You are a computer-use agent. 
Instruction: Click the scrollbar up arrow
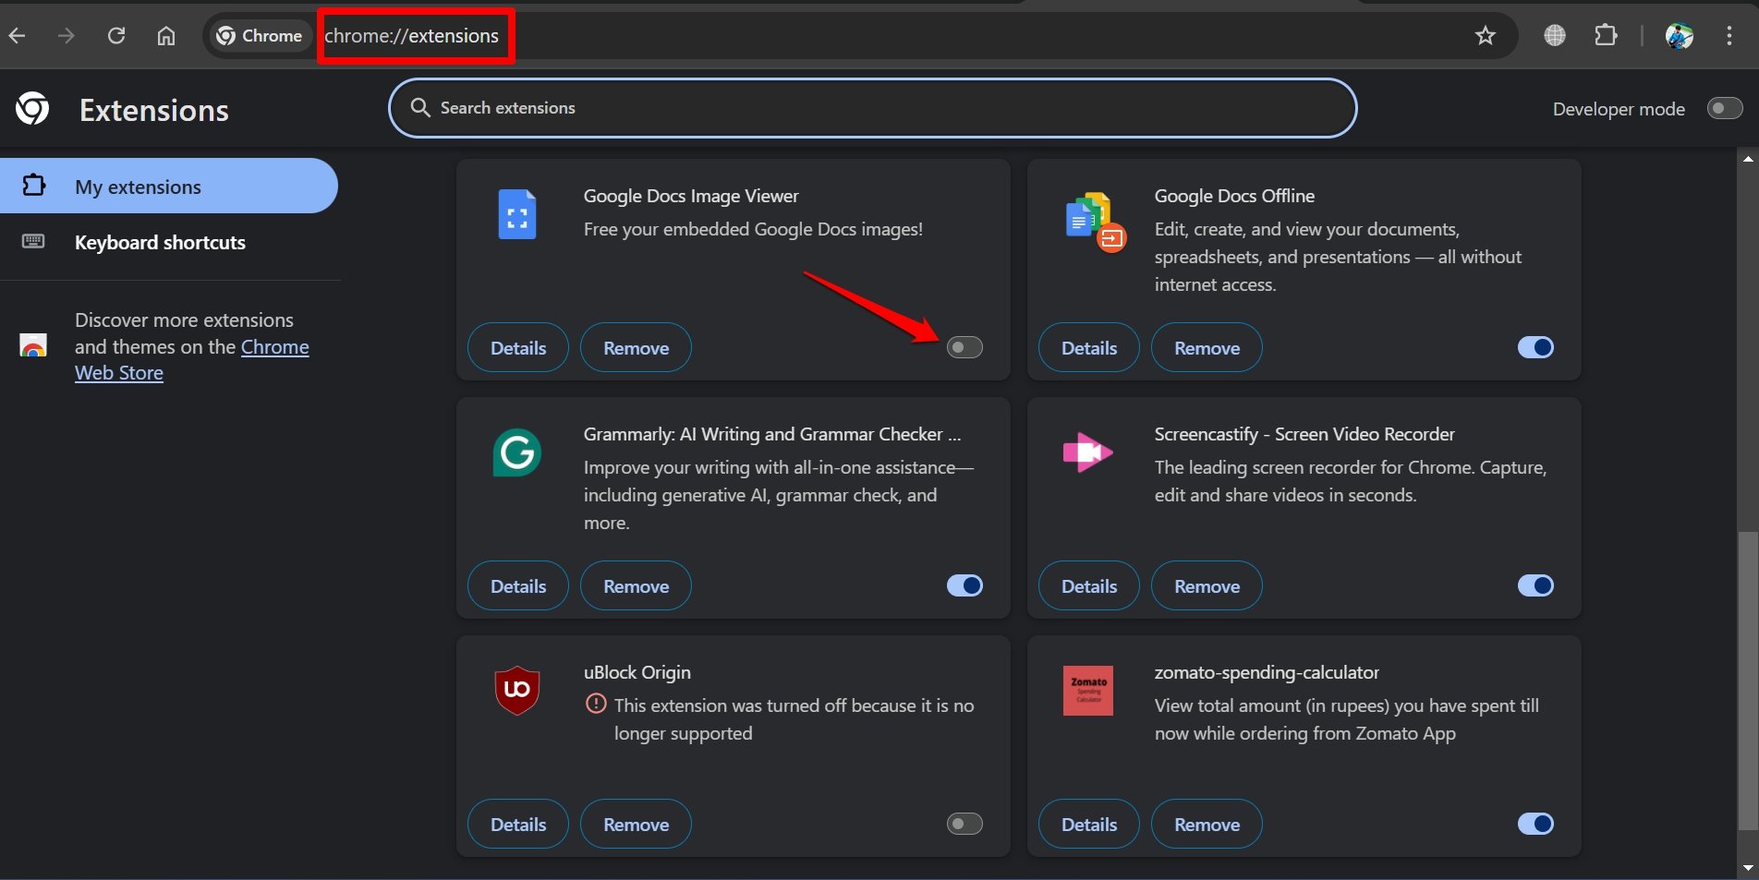tap(1748, 159)
